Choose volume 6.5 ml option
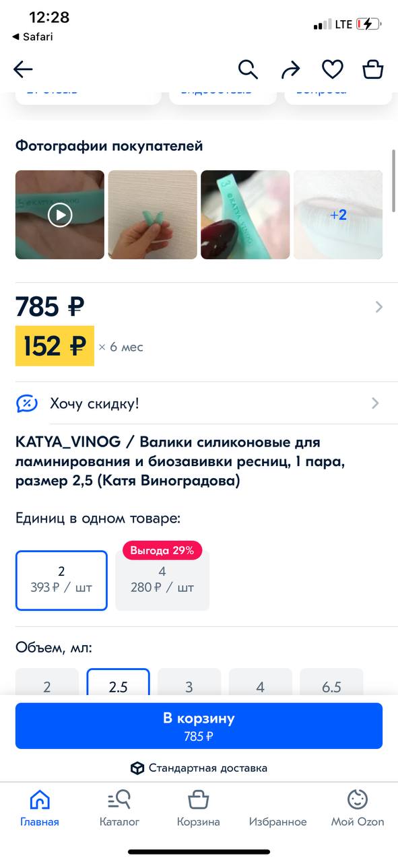 [x=332, y=686]
